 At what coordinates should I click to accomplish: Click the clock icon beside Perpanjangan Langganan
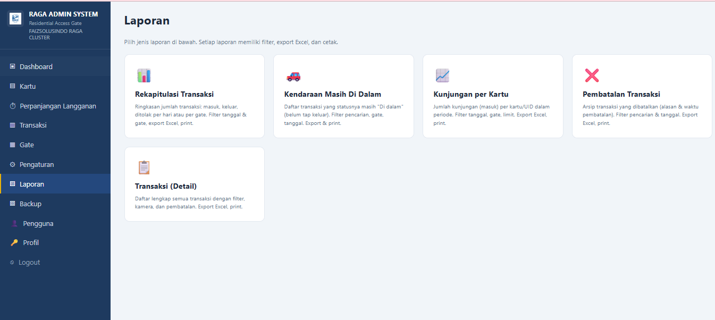[13, 106]
